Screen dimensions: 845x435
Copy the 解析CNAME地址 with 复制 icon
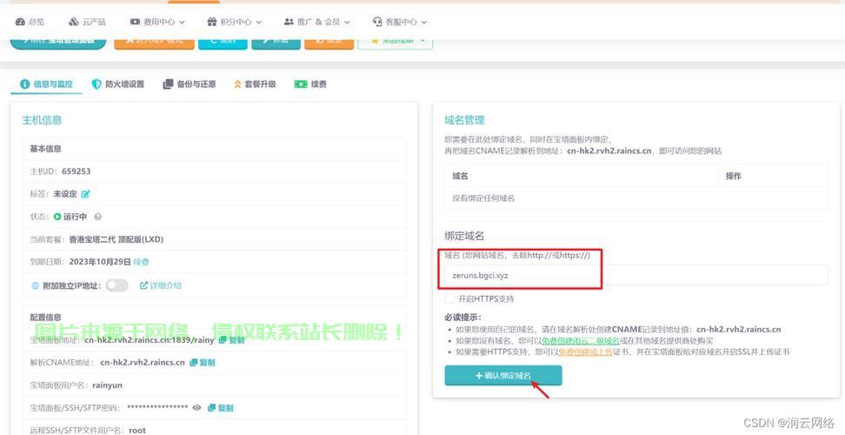[202, 363]
